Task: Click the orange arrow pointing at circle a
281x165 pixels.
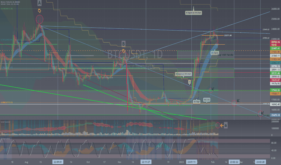Action: pyautogui.click(x=222, y=126)
